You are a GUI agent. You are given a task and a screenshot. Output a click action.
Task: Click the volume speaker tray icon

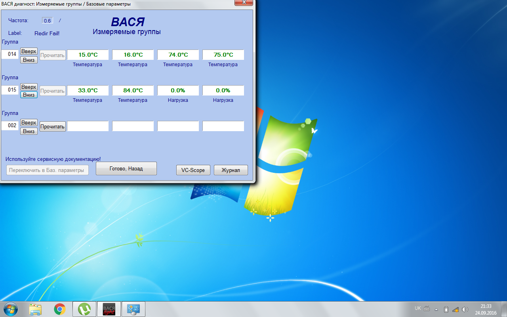point(465,309)
